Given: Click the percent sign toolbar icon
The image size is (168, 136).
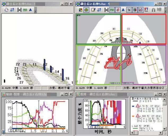Looking at the screenshot, I should click(x=129, y=10).
